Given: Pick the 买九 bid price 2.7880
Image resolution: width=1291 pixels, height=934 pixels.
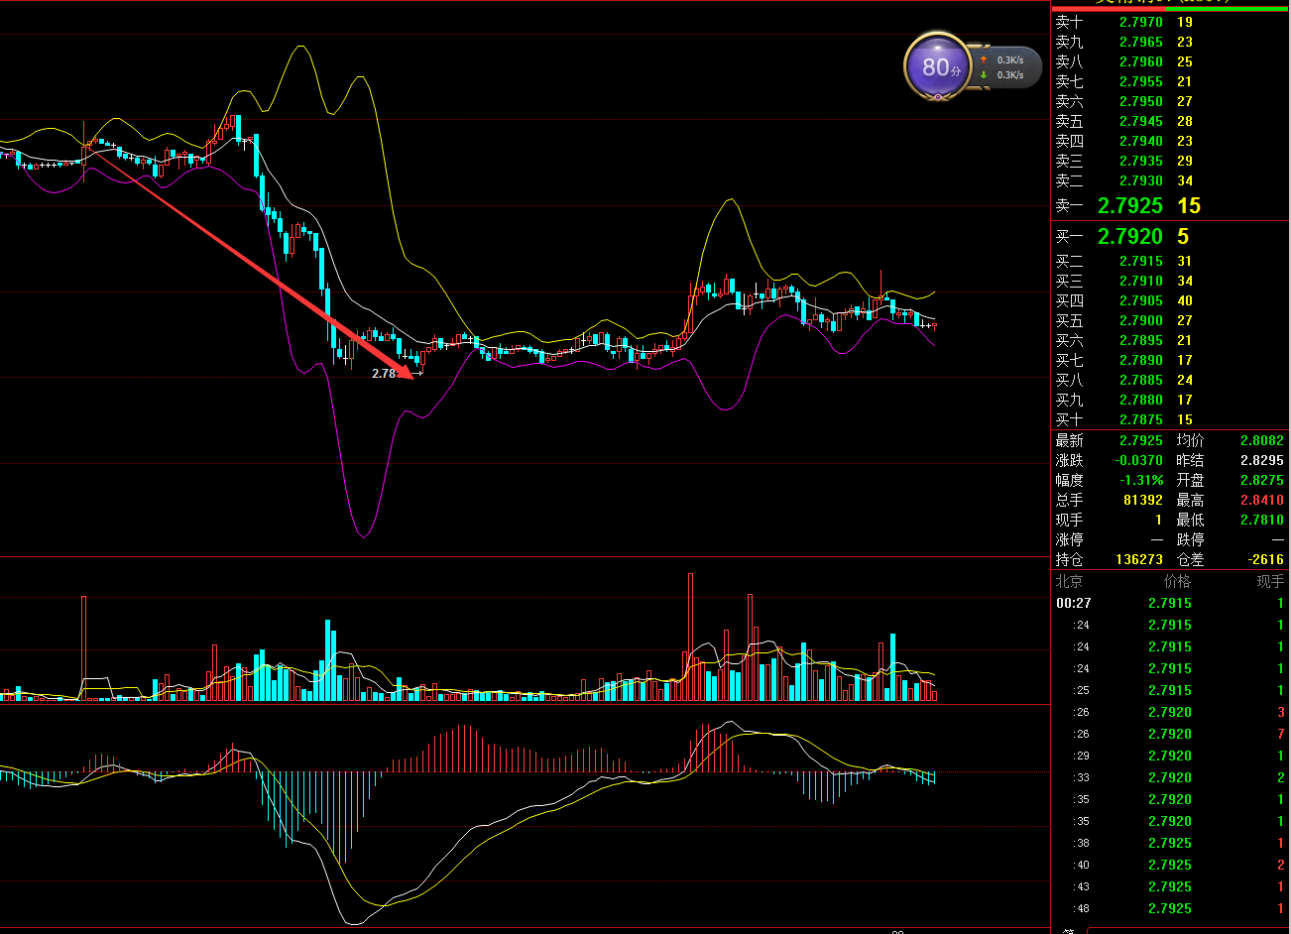Looking at the screenshot, I should (x=1140, y=400).
